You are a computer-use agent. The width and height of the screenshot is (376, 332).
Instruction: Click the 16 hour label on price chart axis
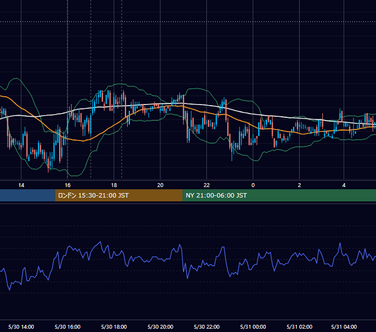[x=67, y=185]
